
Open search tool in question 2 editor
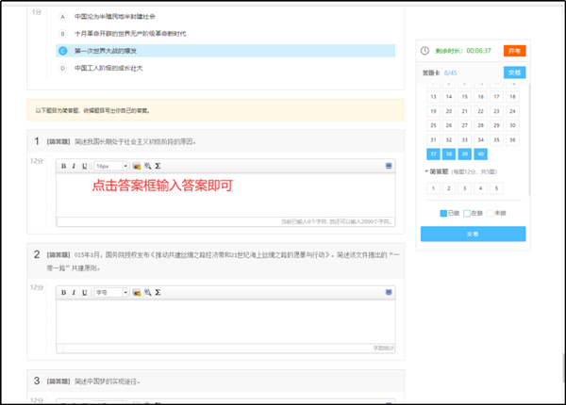(x=148, y=292)
